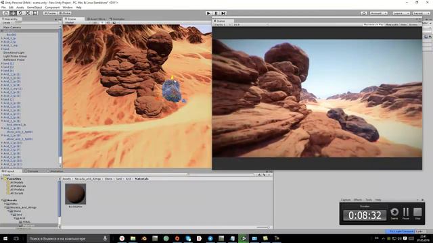Click the taskbar search field
This screenshot has width=433, height=243.
(68, 238)
